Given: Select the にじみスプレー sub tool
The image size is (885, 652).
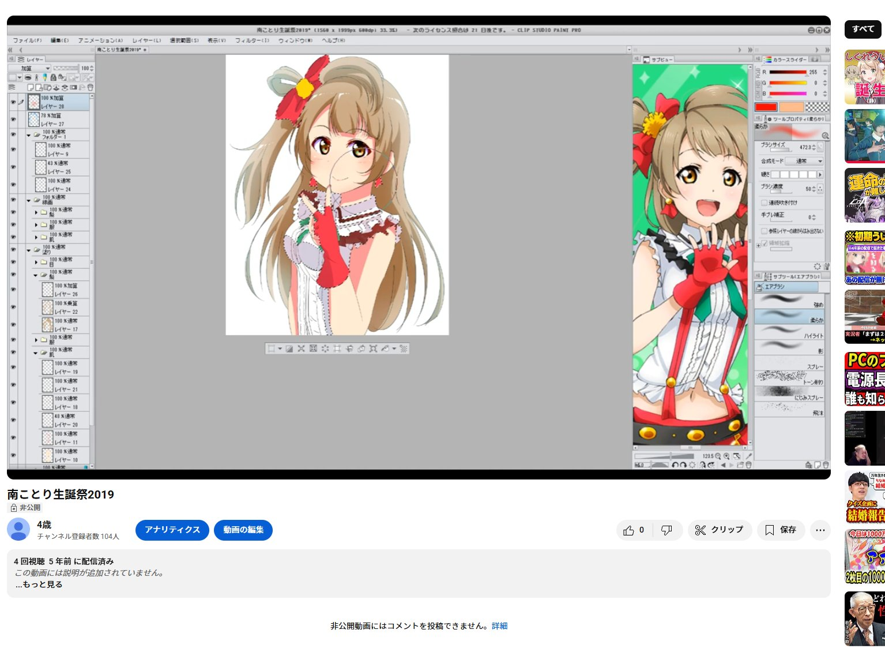Looking at the screenshot, I should click(x=790, y=393).
